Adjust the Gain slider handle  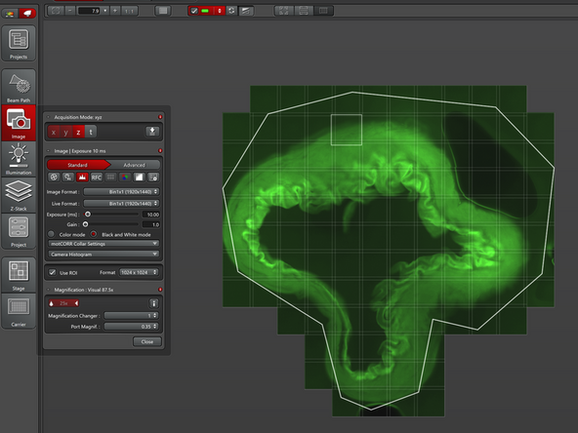pos(86,224)
